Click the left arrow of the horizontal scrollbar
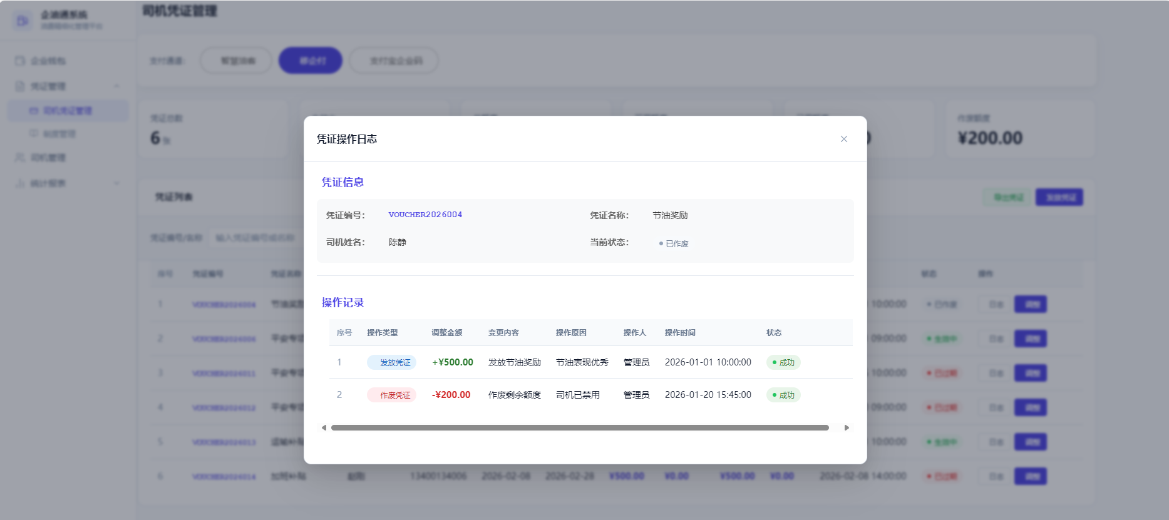The width and height of the screenshot is (1169, 520). 324,428
